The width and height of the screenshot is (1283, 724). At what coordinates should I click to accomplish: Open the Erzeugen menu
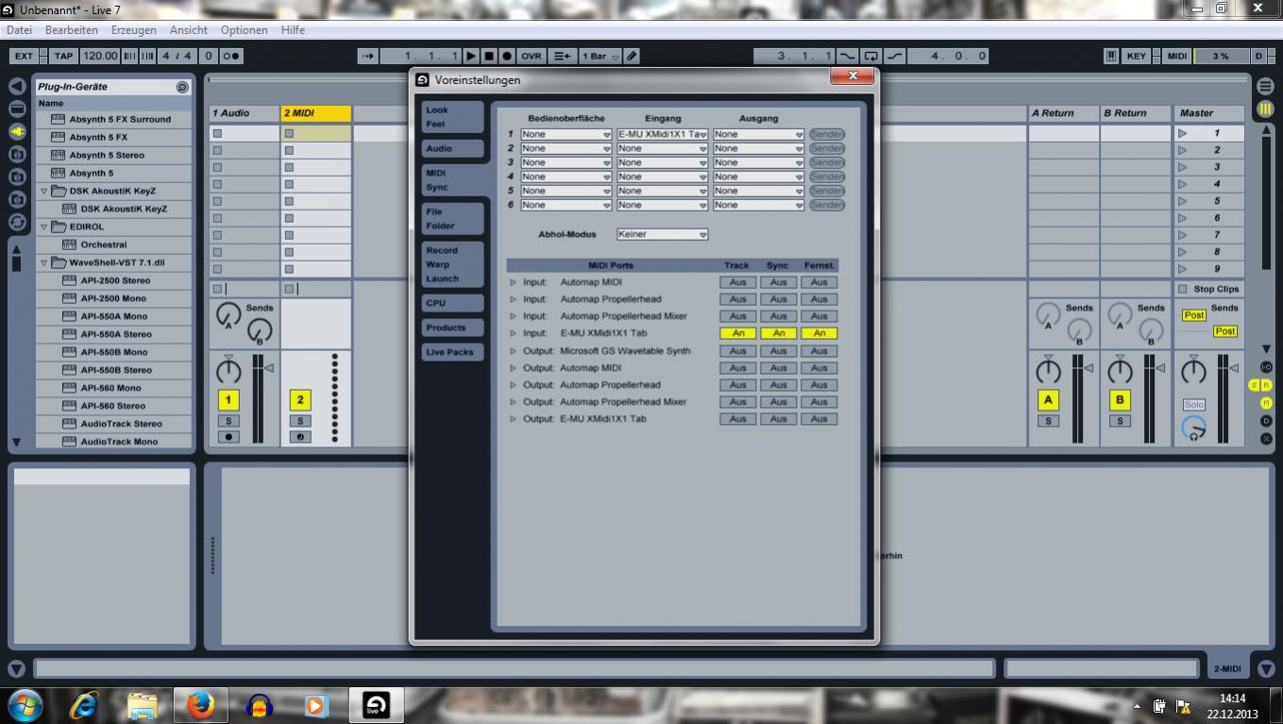click(133, 30)
